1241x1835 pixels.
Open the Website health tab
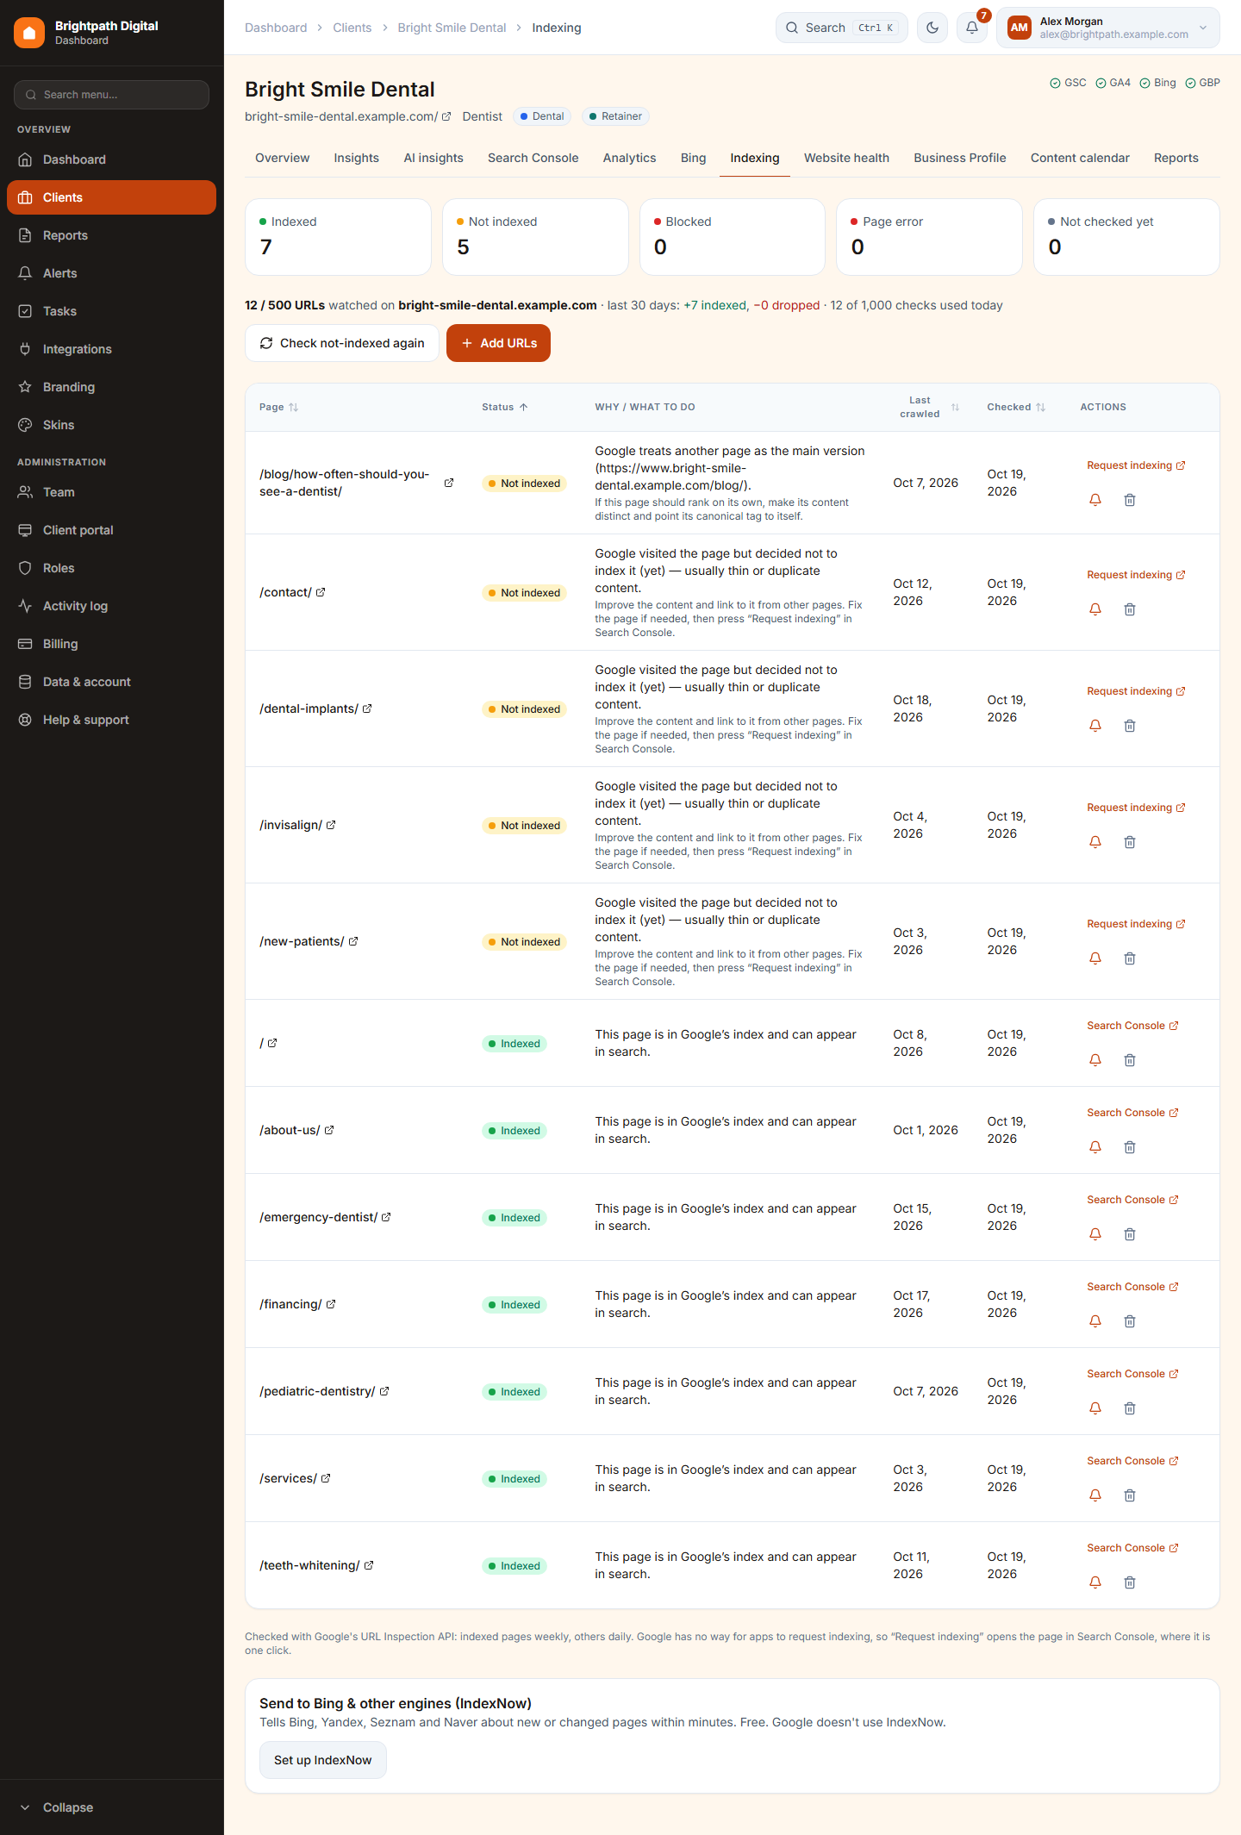tap(846, 158)
